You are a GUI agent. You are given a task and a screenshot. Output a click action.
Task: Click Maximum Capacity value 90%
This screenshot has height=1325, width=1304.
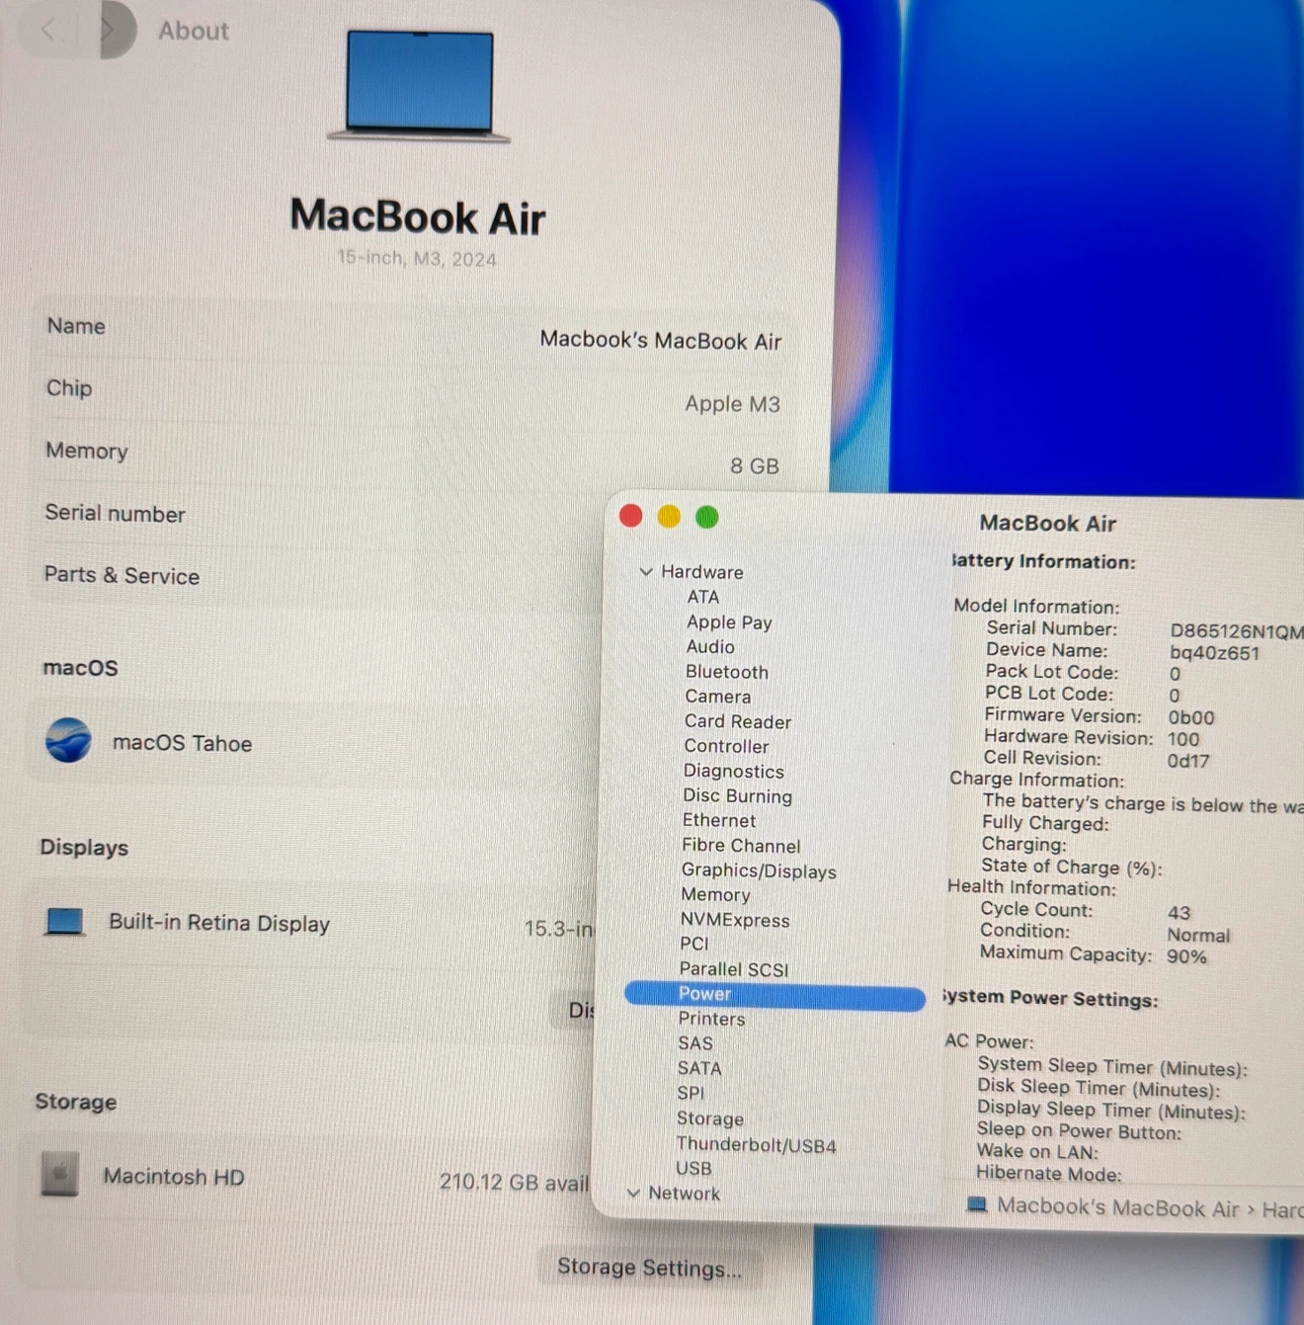1186,956
